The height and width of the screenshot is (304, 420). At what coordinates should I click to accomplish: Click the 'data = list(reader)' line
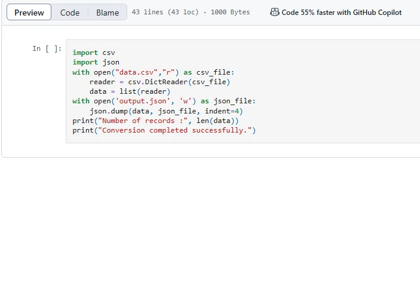[x=130, y=91]
